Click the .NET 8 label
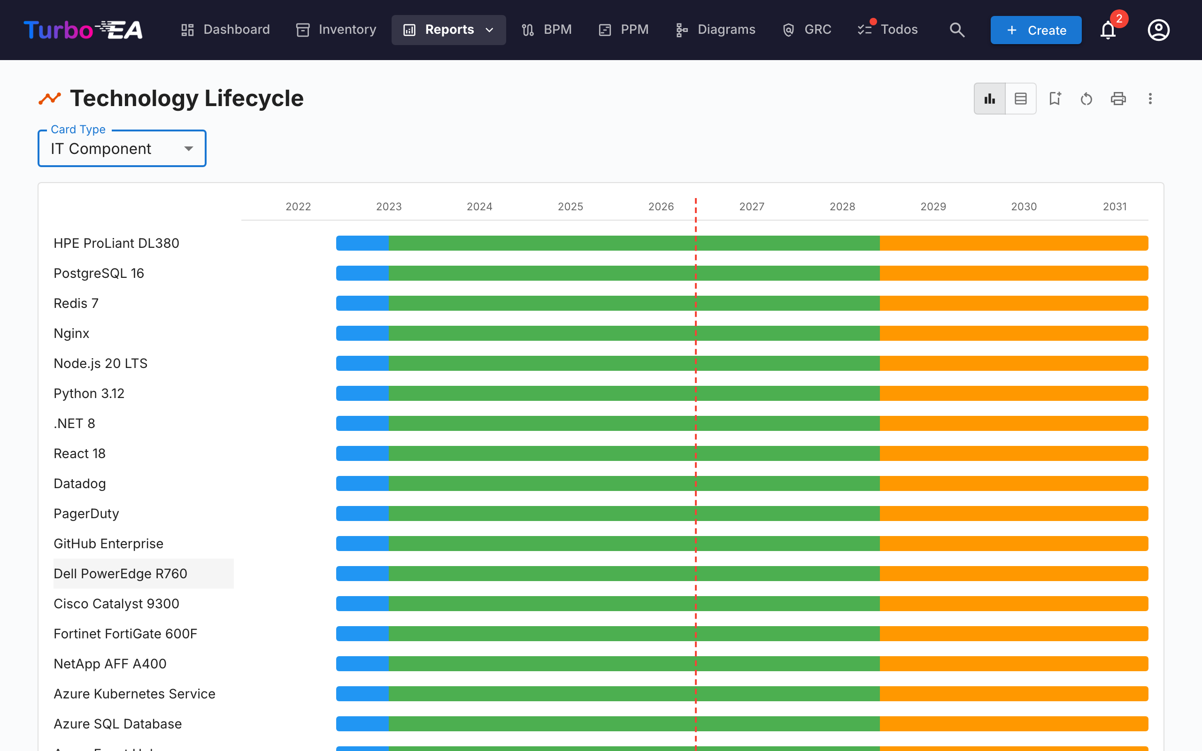 point(74,423)
